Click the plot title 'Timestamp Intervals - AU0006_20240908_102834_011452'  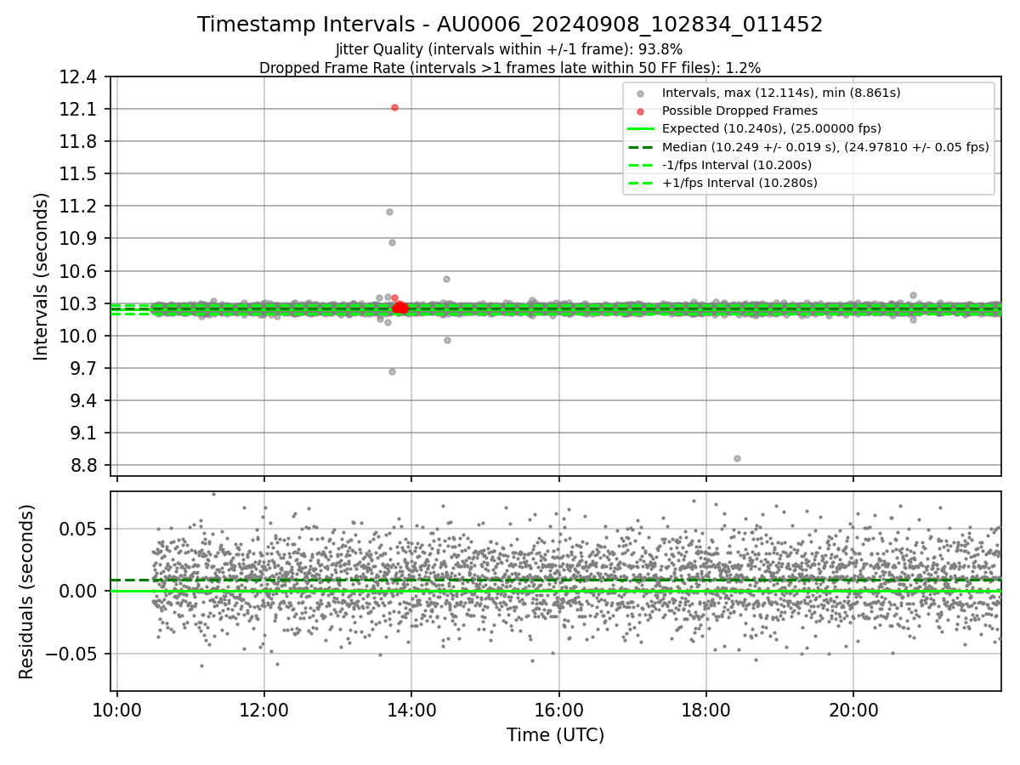pyautogui.click(x=510, y=25)
